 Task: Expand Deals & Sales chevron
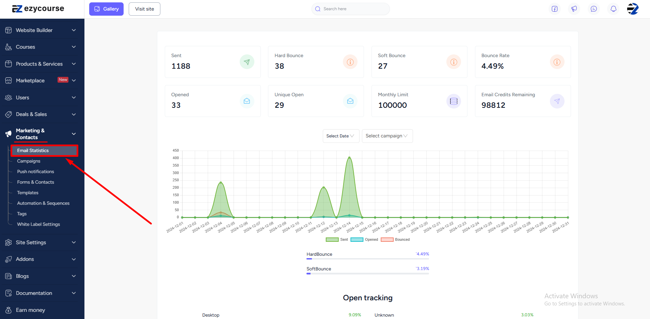point(74,114)
